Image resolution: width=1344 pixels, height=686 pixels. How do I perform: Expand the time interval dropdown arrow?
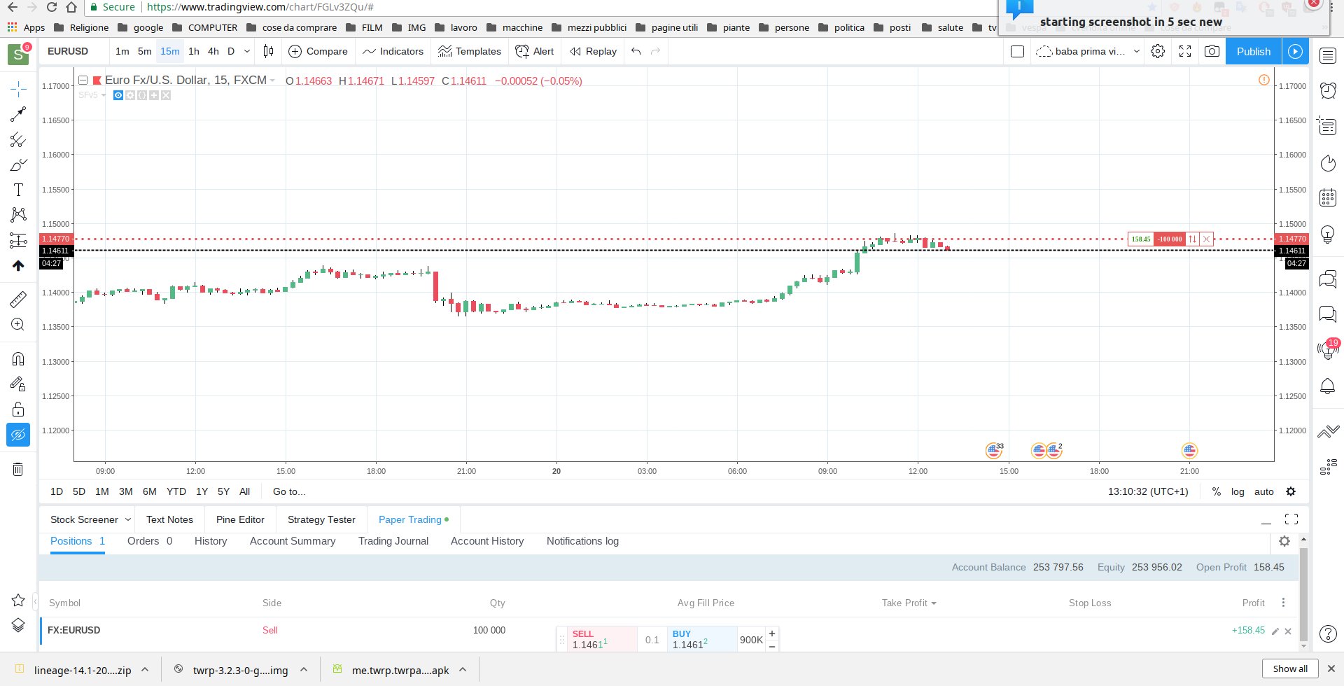coord(246,51)
